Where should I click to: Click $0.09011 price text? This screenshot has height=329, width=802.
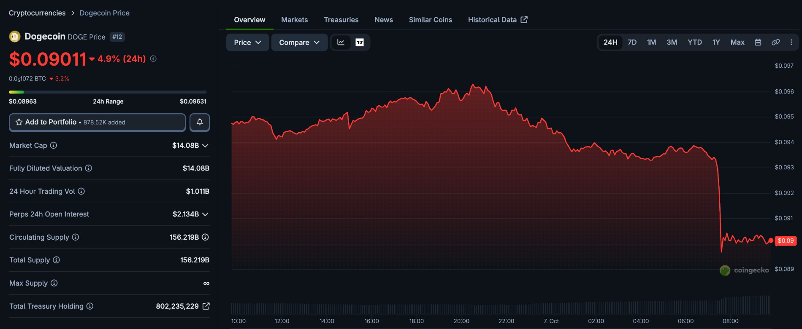[x=48, y=59]
